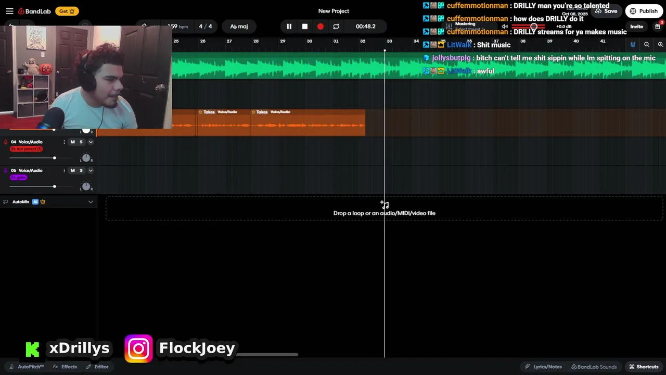This screenshot has width=666, height=375.
Task: Start recording with the red record button
Action: pyautogui.click(x=321, y=27)
